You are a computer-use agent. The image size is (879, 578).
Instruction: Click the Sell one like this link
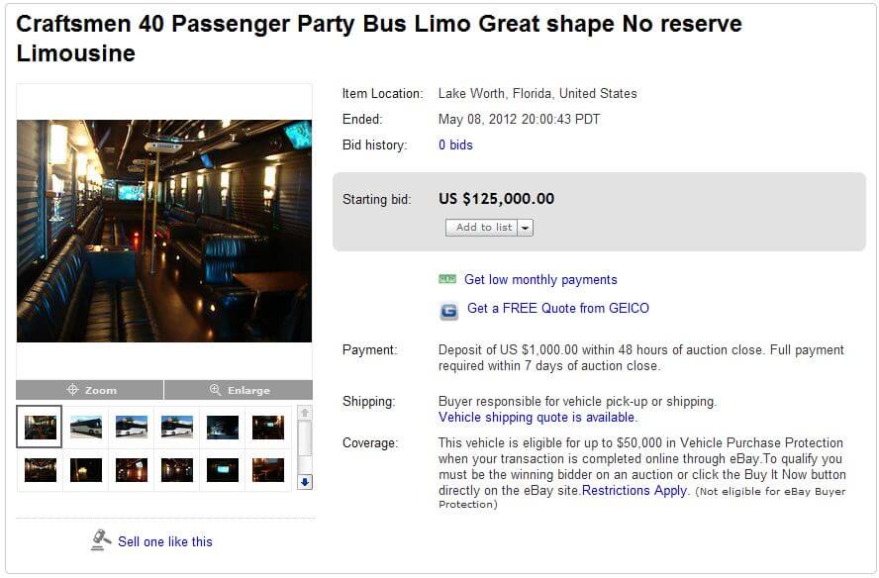(x=165, y=541)
